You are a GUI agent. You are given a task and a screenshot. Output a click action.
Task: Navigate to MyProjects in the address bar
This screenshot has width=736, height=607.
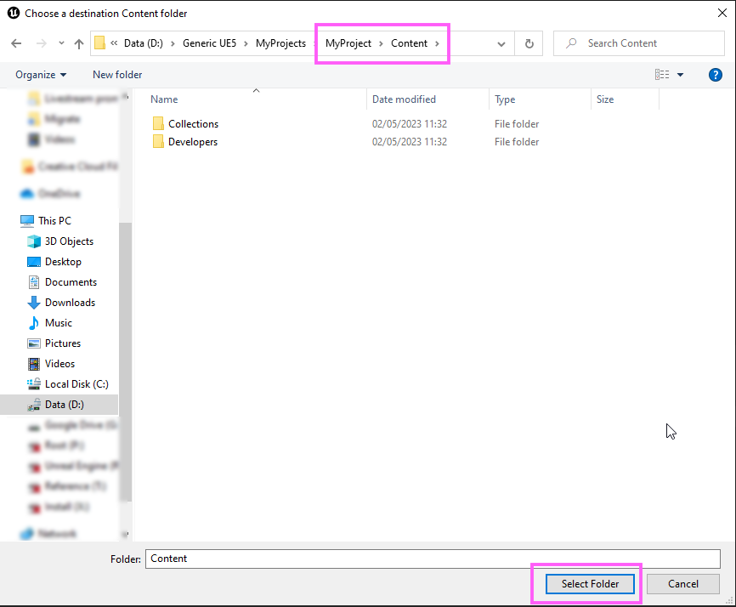pyautogui.click(x=280, y=43)
